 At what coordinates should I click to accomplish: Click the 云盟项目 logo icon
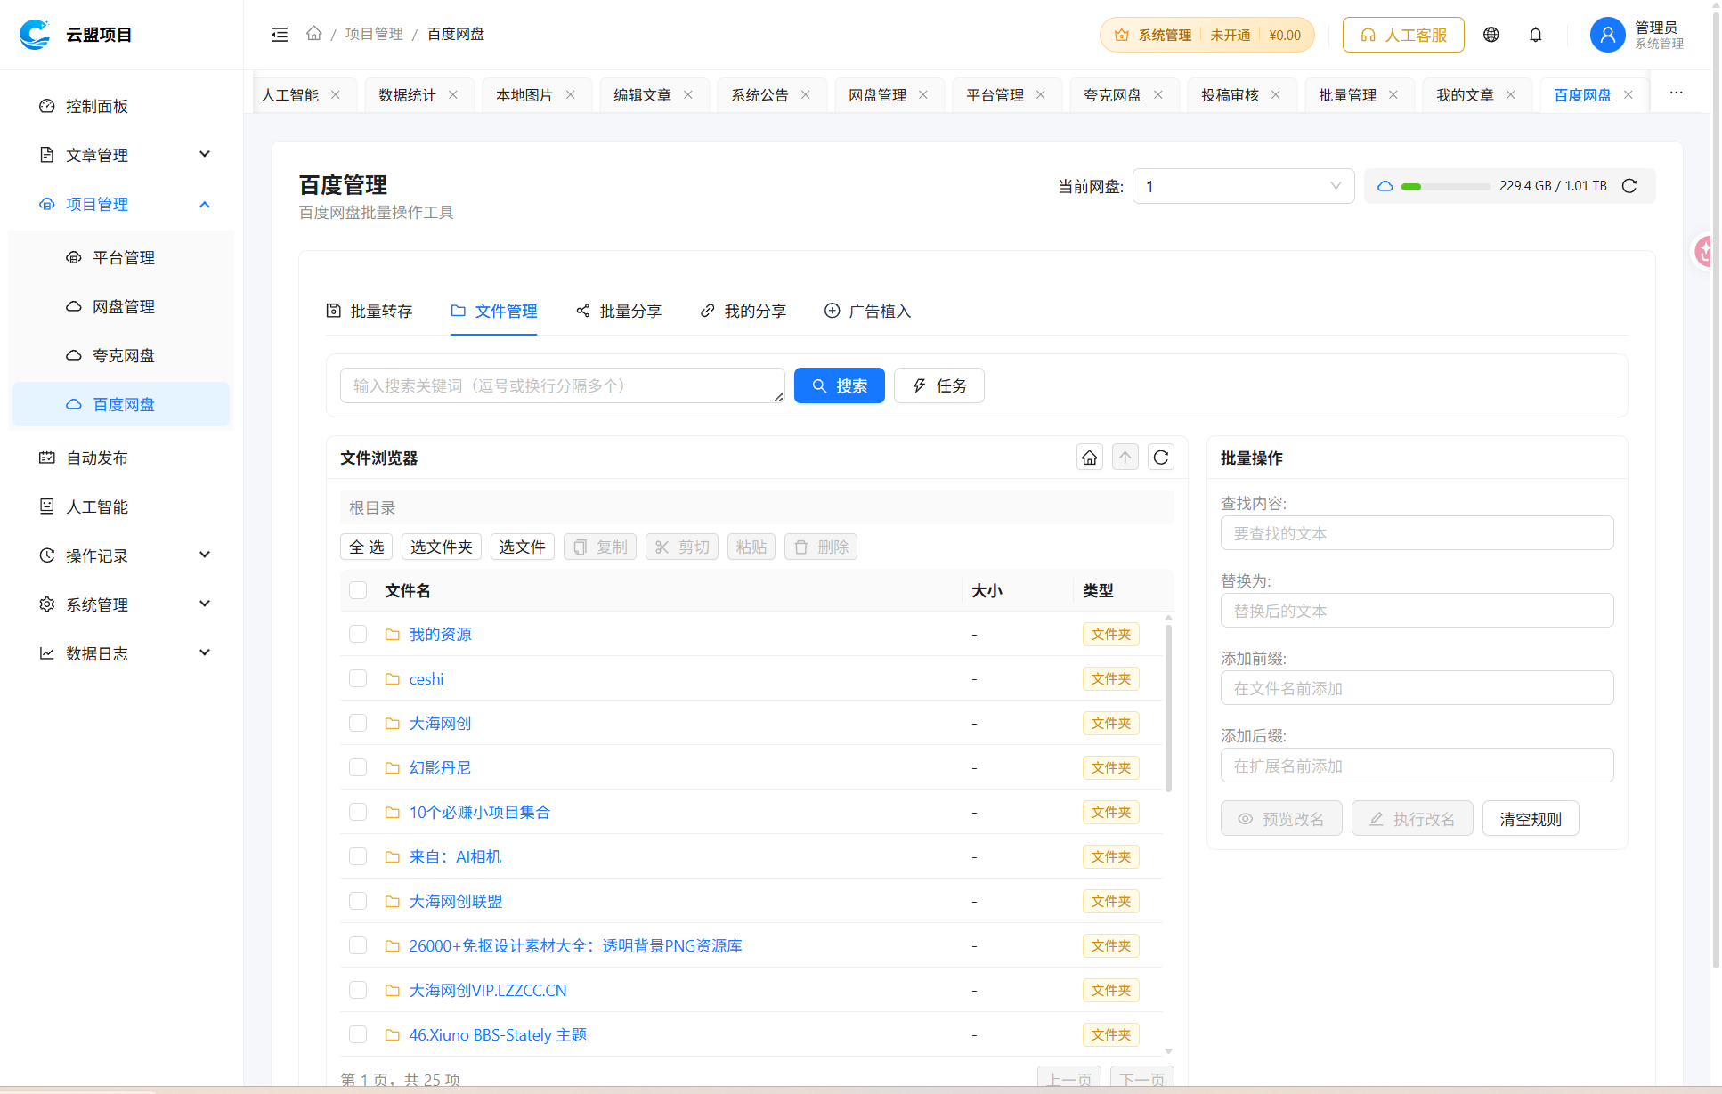coord(35,35)
